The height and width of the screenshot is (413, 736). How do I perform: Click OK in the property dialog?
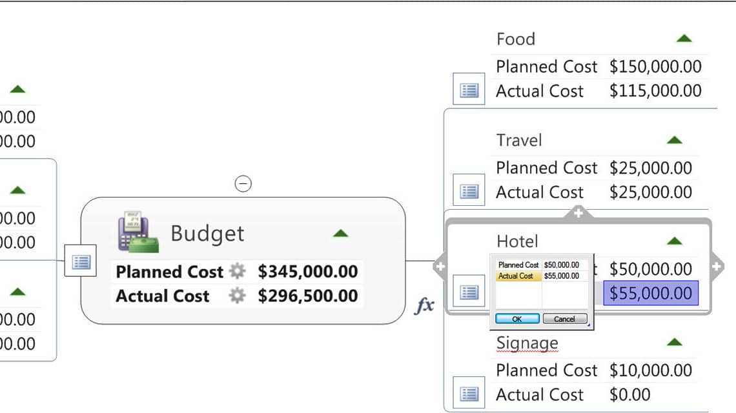[x=517, y=319]
